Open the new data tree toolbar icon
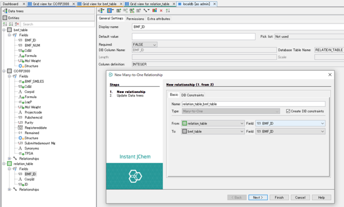Image resolution: width=344 pixels, height=207 pixels. (x=101, y=10)
